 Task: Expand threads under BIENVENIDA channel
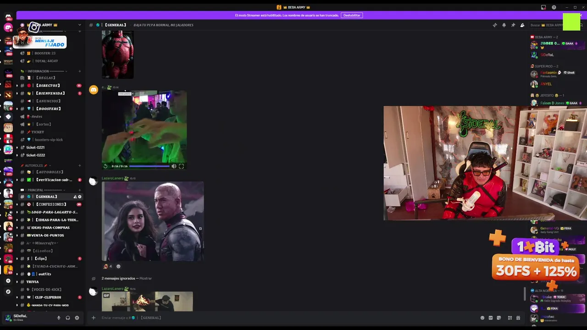pyautogui.click(x=17, y=93)
